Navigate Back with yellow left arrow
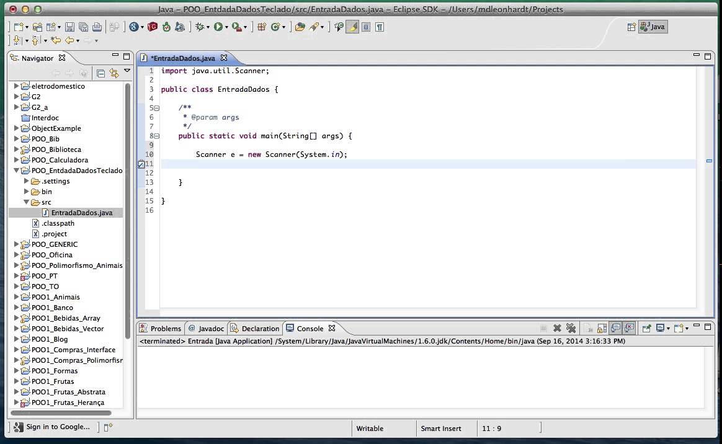Screen dimensions: 722x444 (69, 40)
